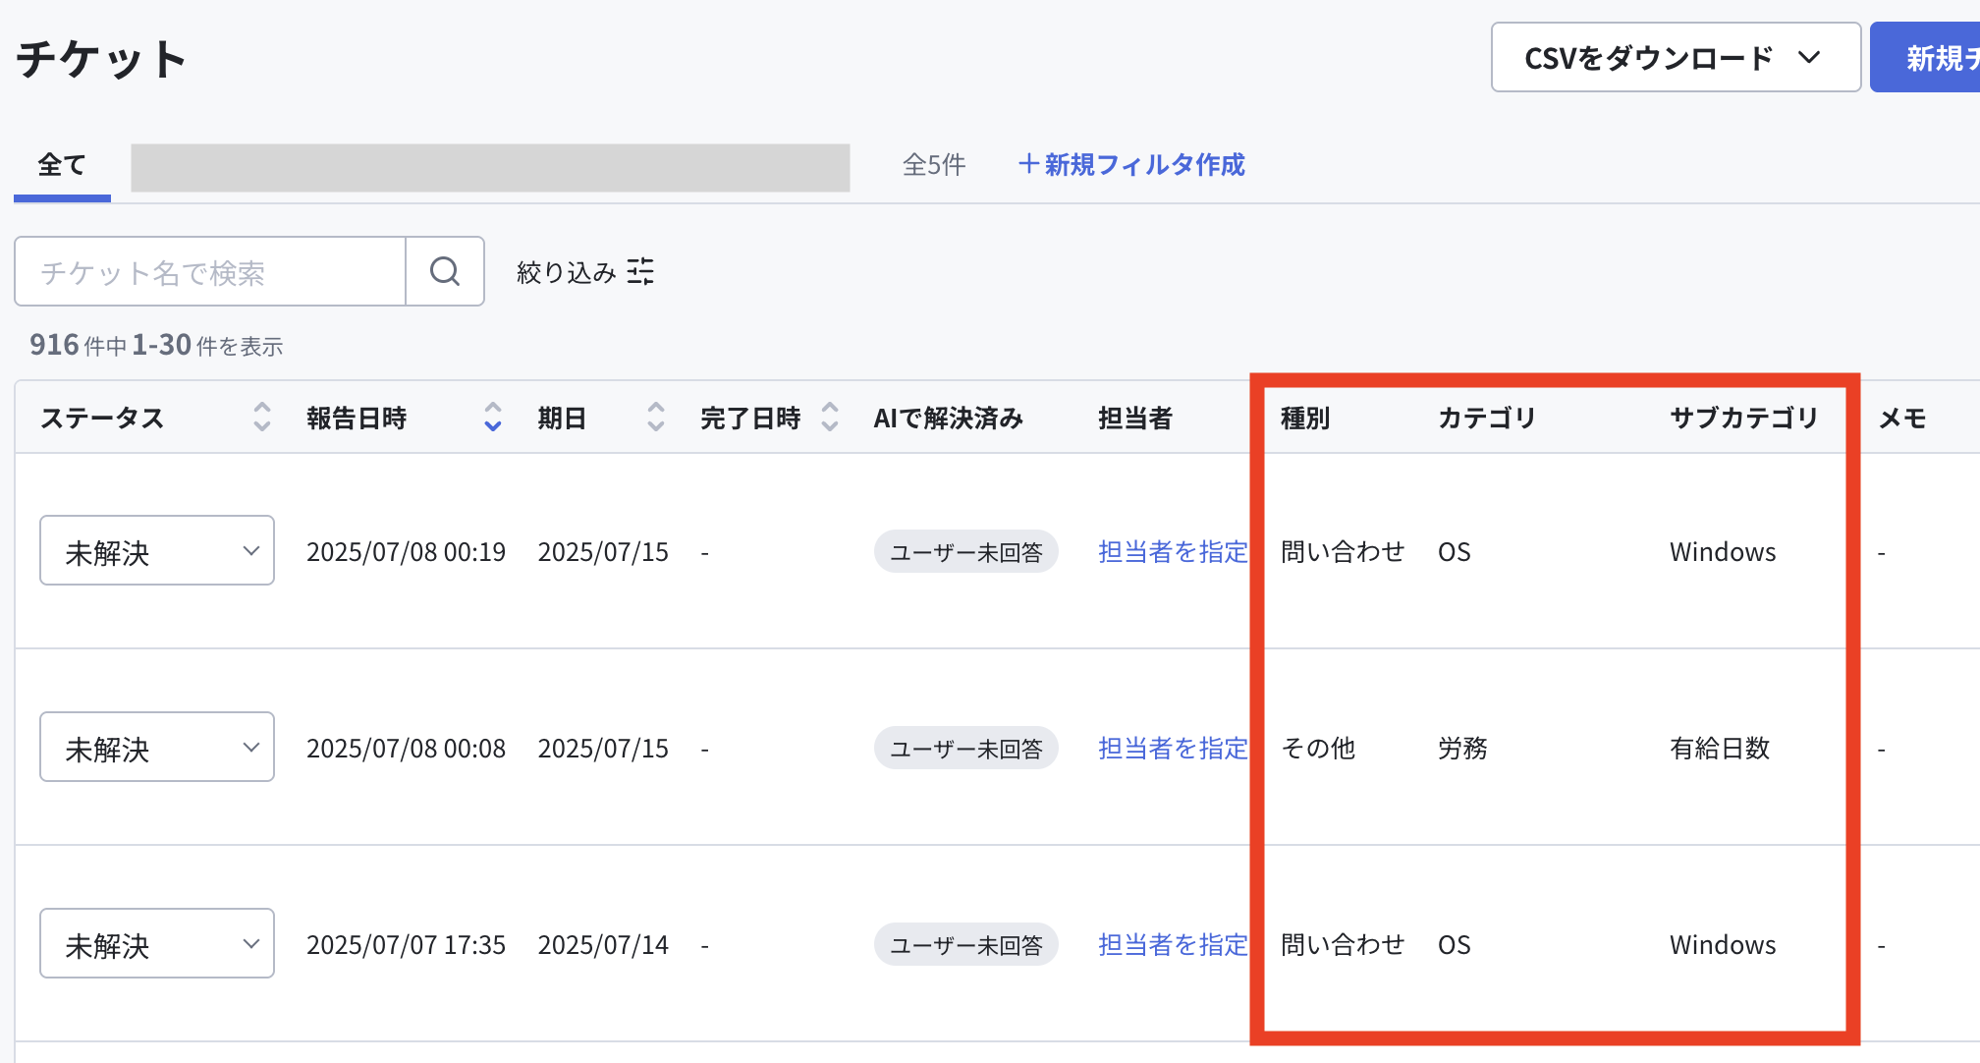This screenshot has width=1980, height=1063.
Task: Open 未解決 status dropdown in first row
Action: pos(157,550)
